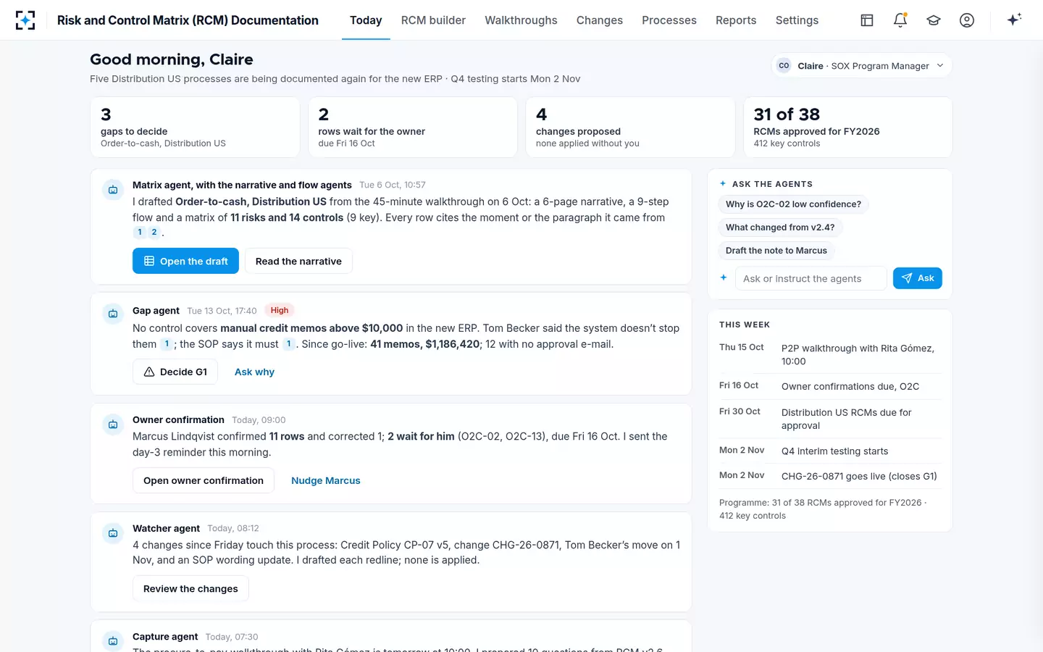Select 'Why is O2C-02 low confidence?' suggestion
This screenshot has height=652, width=1043.
coord(794,204)
